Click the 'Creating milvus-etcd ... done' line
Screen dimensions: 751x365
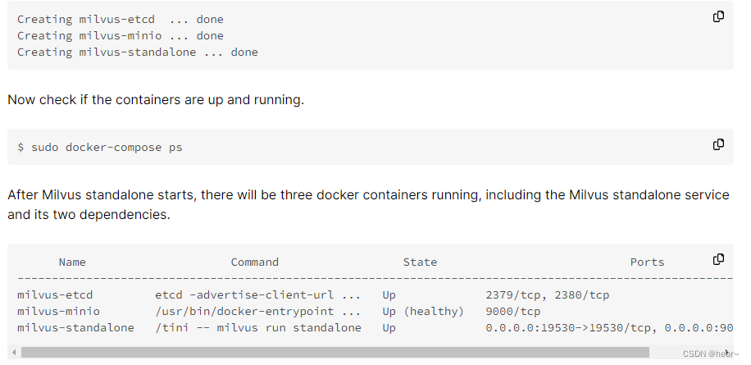tap(121, 20)
